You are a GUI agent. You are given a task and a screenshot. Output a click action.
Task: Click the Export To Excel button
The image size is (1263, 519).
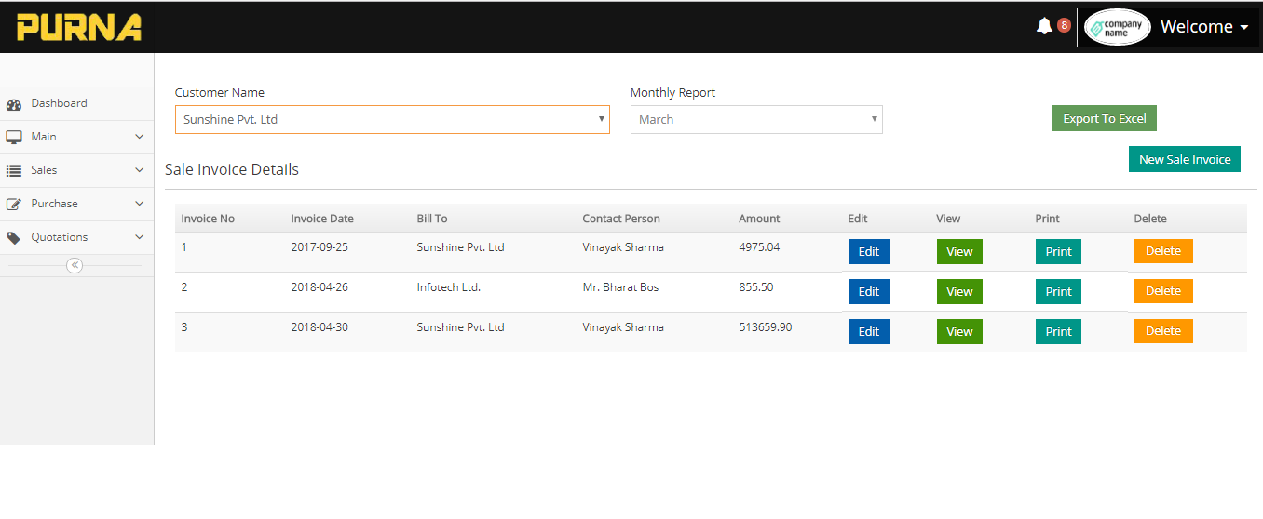(1104, 119)
